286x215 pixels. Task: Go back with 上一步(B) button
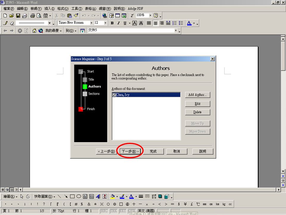coord(106,151)
